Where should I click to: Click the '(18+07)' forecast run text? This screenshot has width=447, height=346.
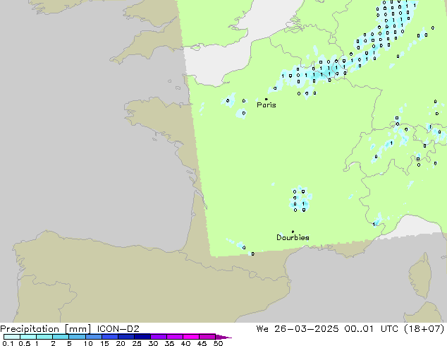tap(424, 329)
